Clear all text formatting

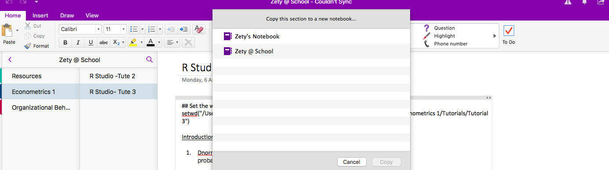[x=199, y=29]
